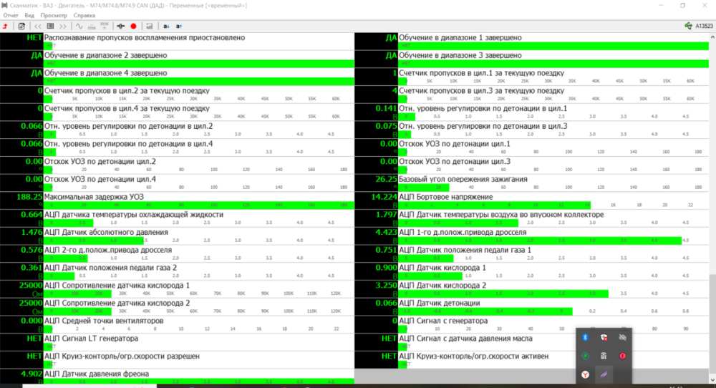Sort variables descending with a↓ icon

(166, 26)
